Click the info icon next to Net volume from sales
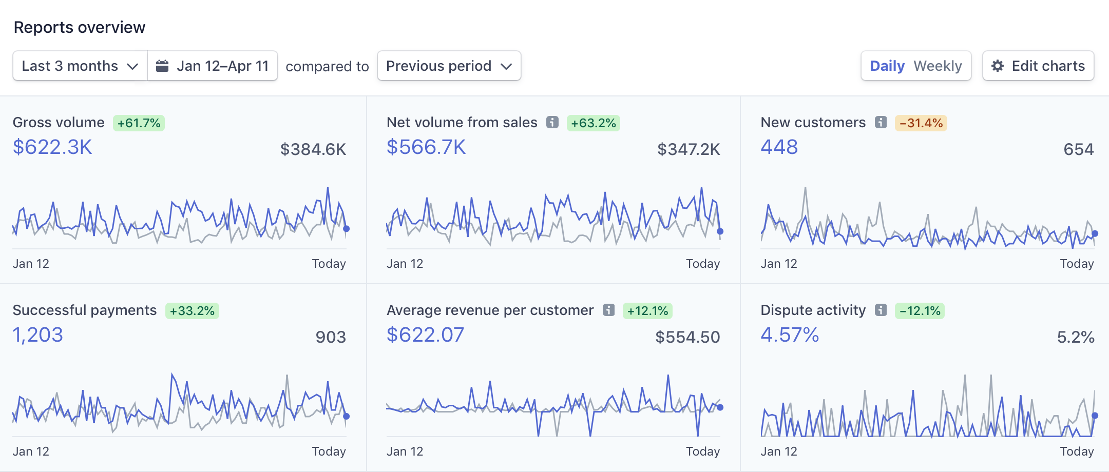This screenshot has height=472, width=1109. coord(552,122)
